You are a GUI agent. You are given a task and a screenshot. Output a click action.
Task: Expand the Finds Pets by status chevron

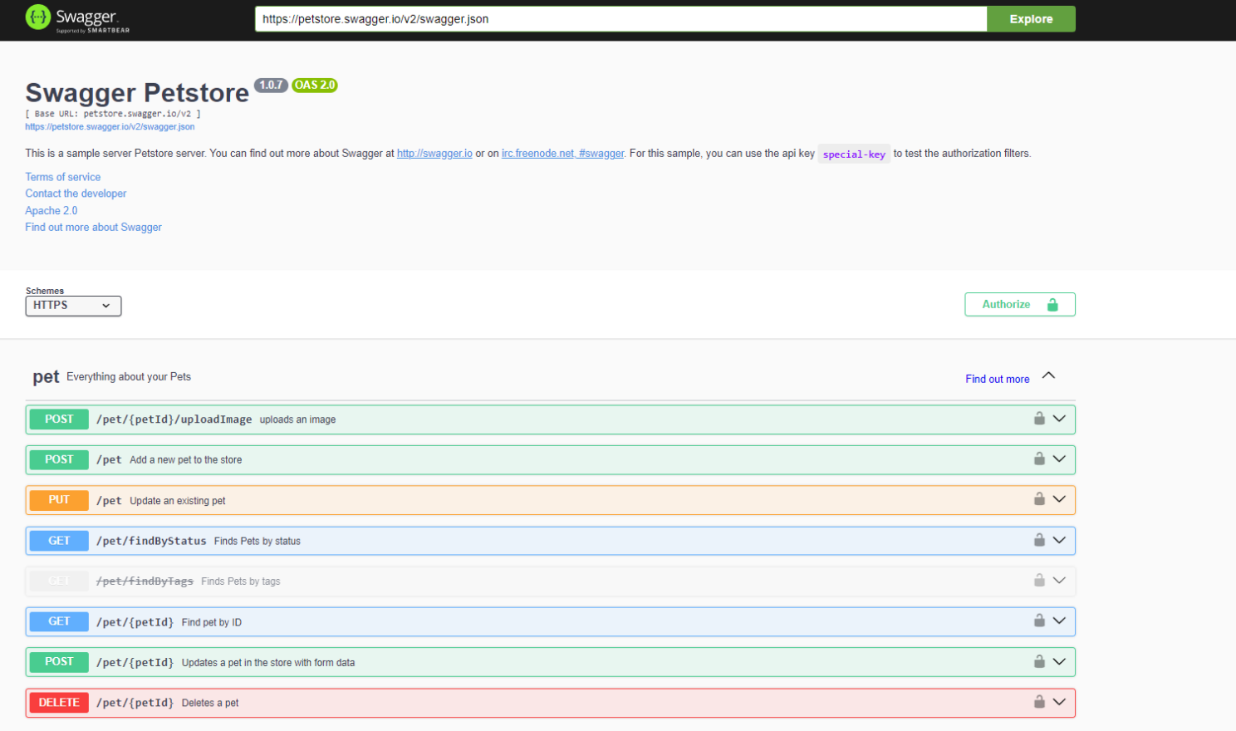[1059, 540]
